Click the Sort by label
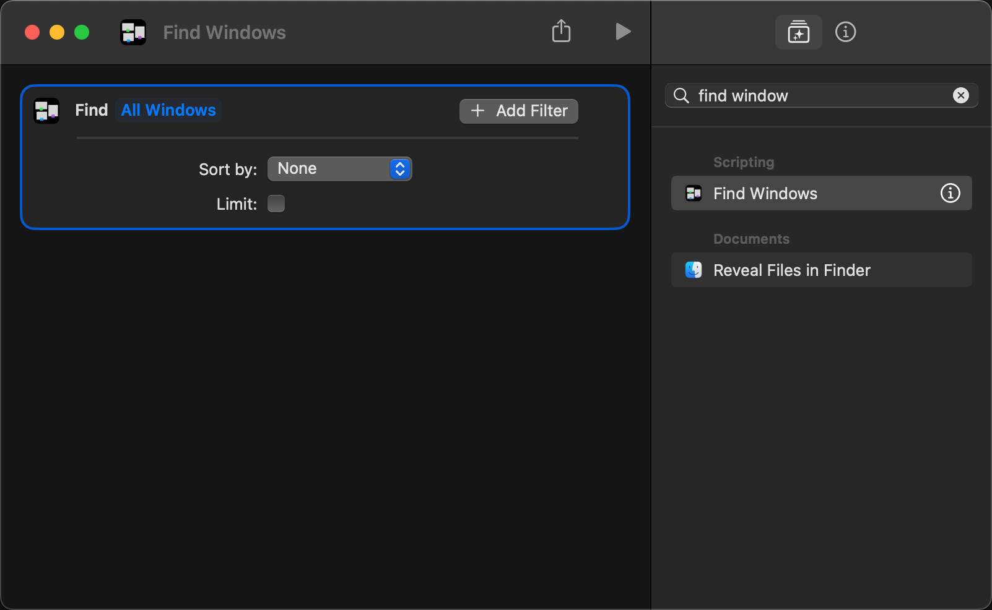 228,170
